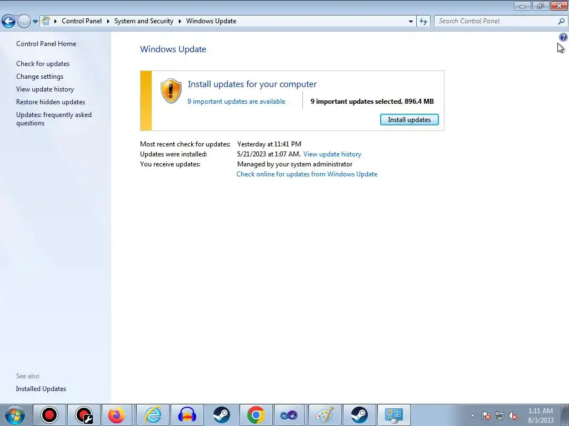Open the clock showing 1:11 AM
This screenshot has height=426, width=569.
541,415
